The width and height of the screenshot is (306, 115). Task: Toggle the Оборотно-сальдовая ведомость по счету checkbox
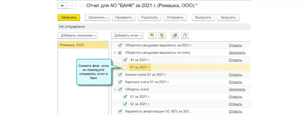120,53
